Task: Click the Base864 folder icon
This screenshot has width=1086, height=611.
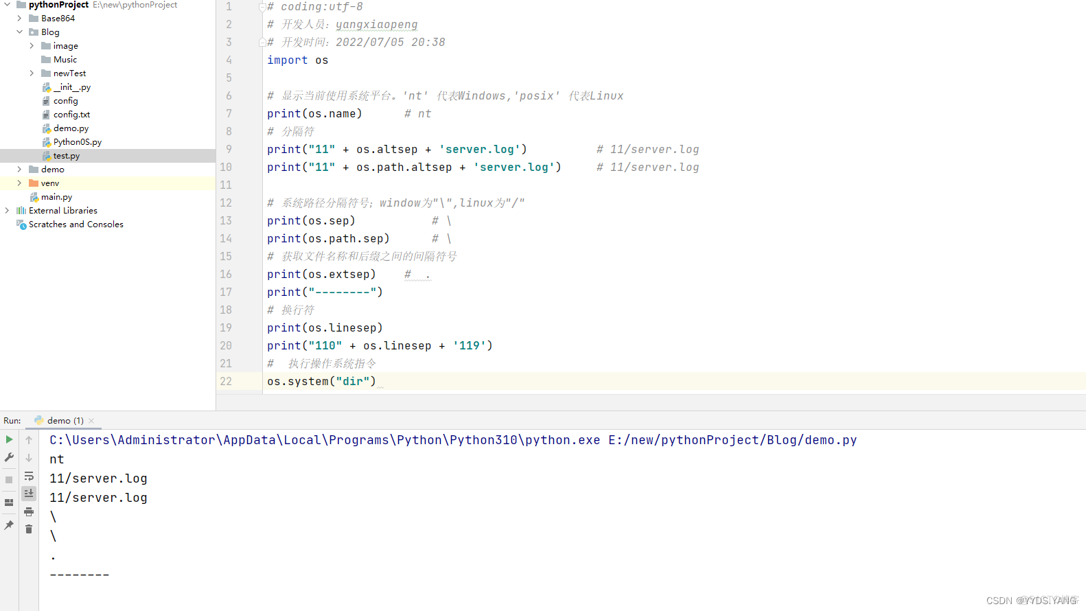Action: point(34,19)
